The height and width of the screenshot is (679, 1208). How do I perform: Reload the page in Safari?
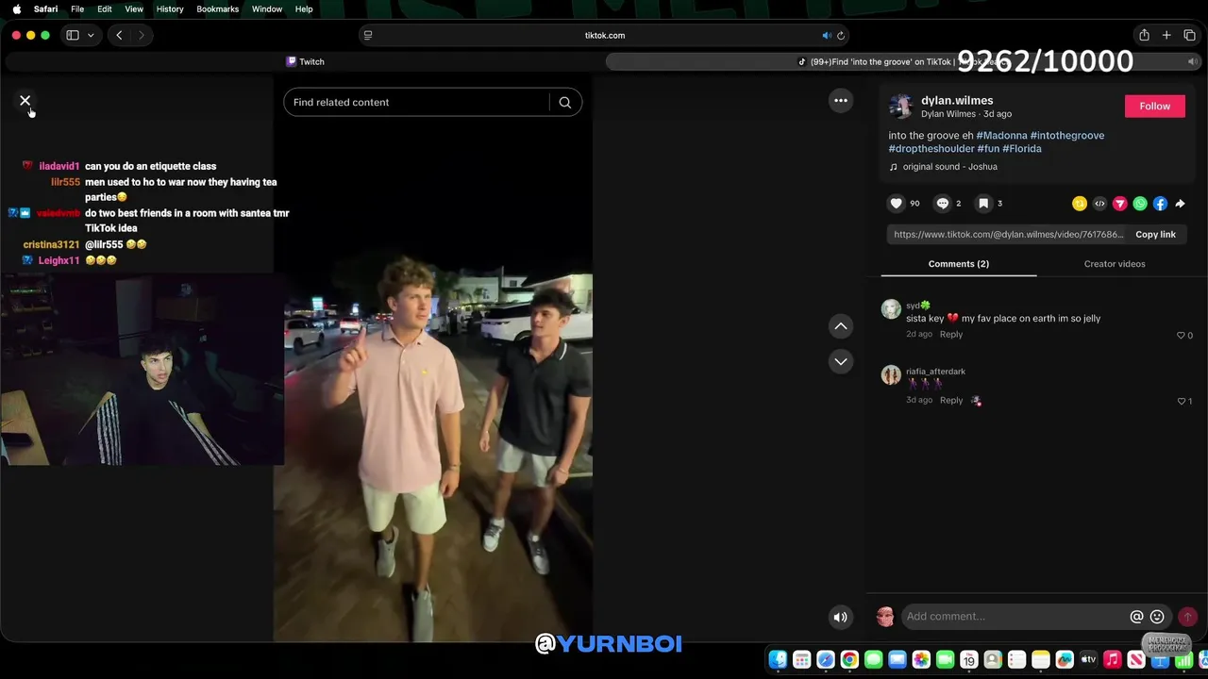tap(841, 36)
